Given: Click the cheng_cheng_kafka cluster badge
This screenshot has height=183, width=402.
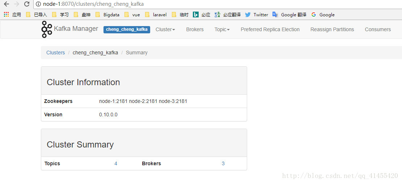Looking at the screenshot, I should pyautogui.click(x=127, y=29).
